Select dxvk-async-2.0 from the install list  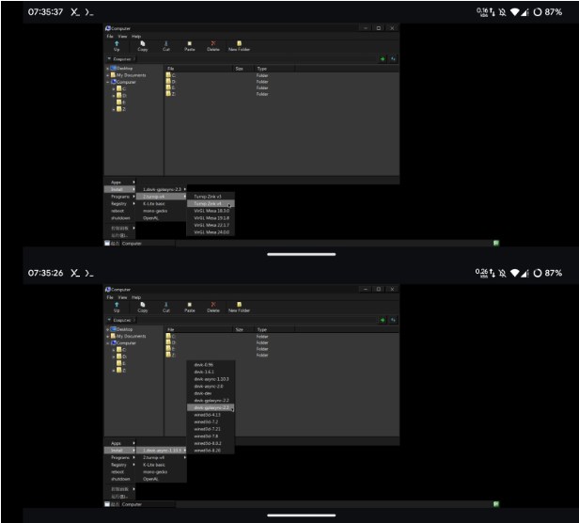(x=209, y=386)
